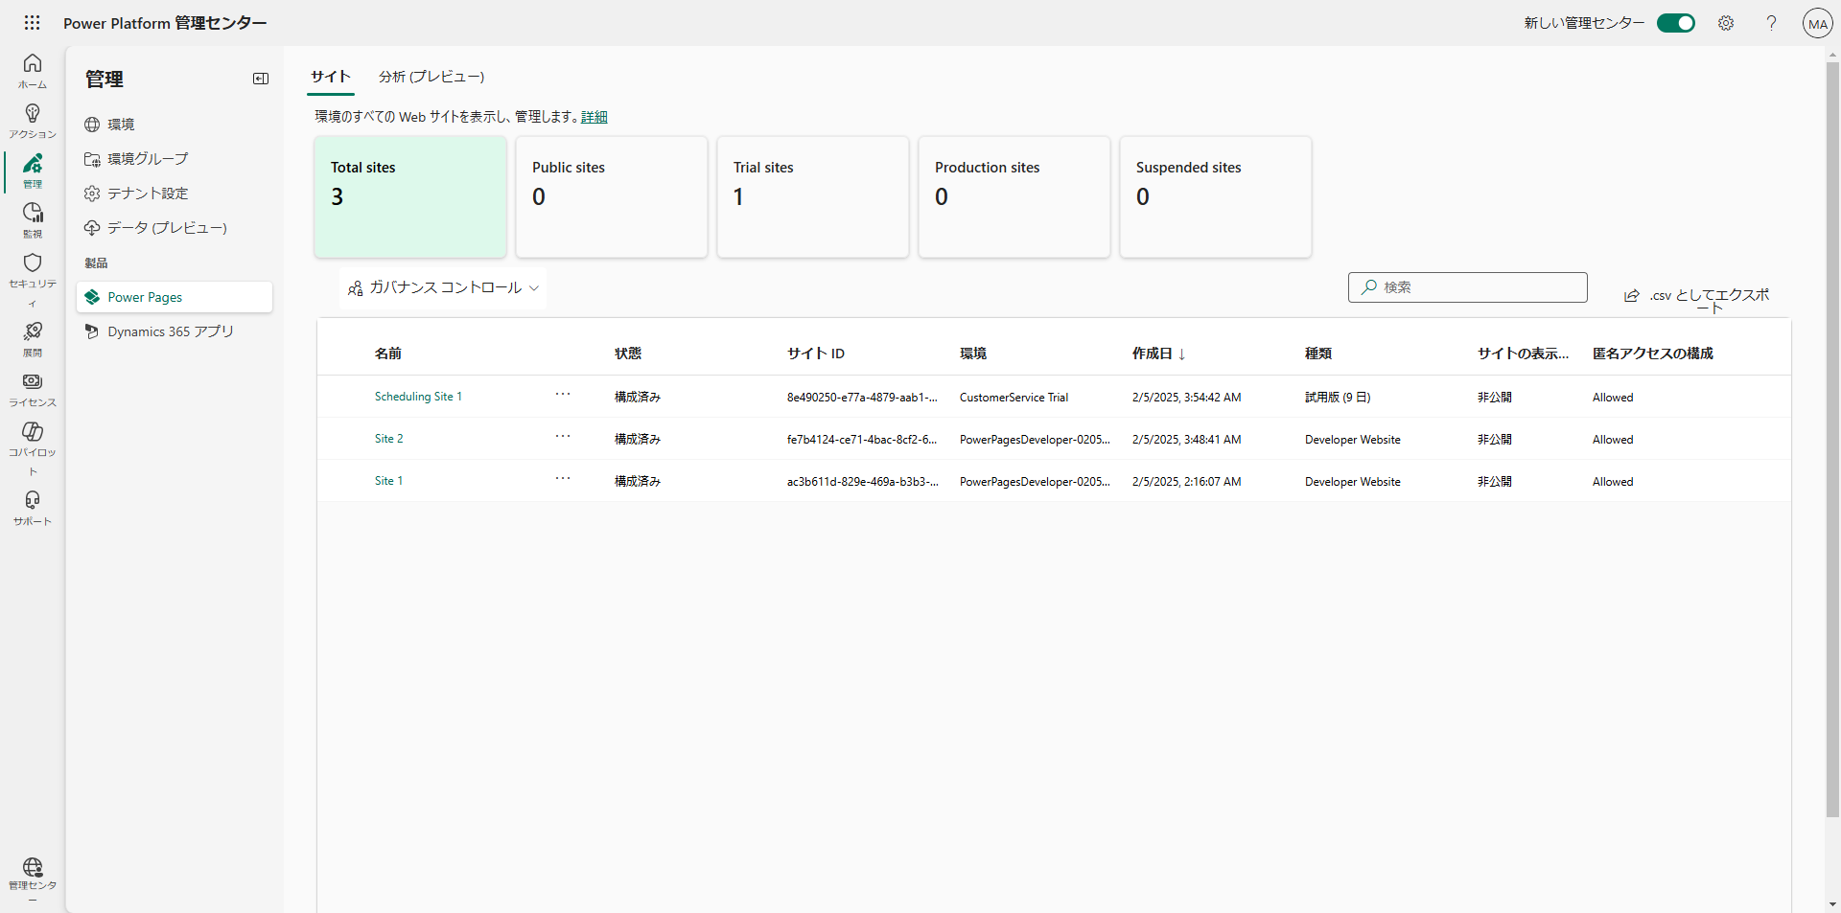This screenshot has width=1841, height=913.
Task: Filter by Total sites card
Action: tap(410, 196)
